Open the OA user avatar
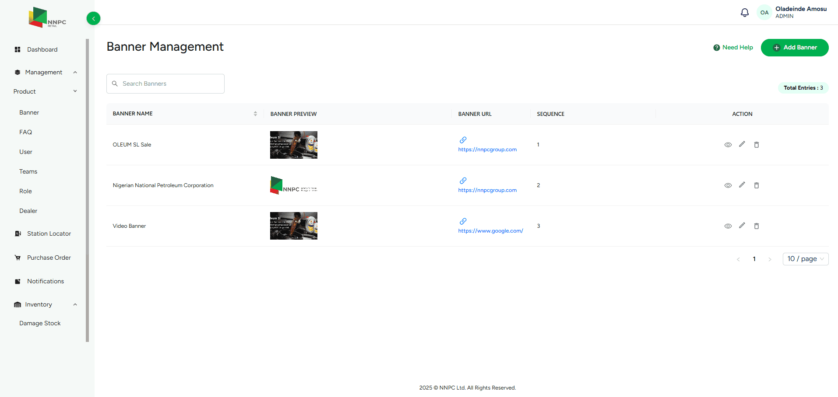The image size is (838, 397). click(x=764, y=13)
